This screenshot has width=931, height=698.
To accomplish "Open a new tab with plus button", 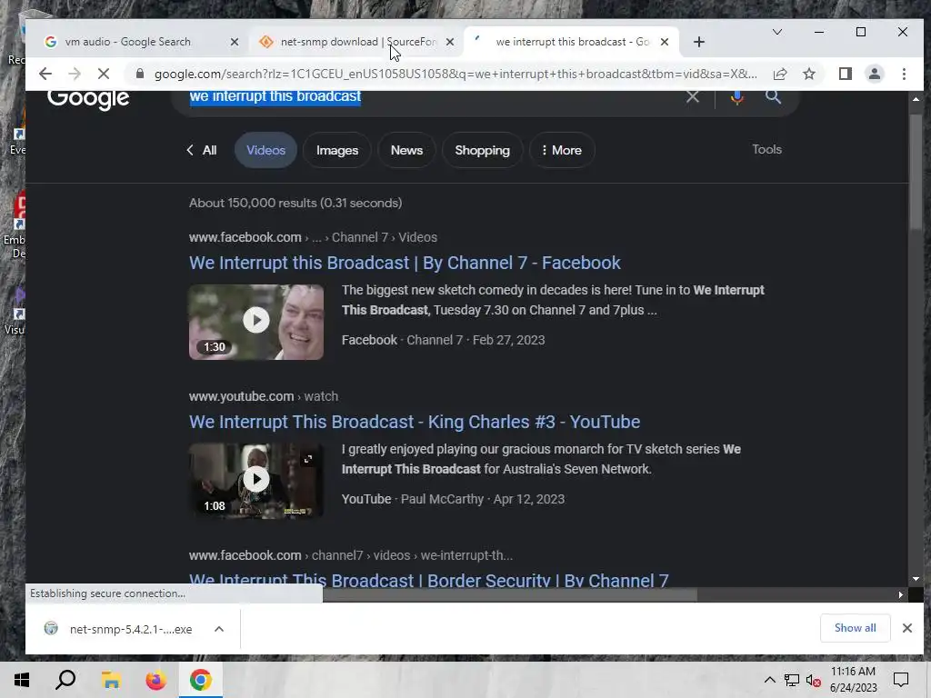I will [699, 42].
